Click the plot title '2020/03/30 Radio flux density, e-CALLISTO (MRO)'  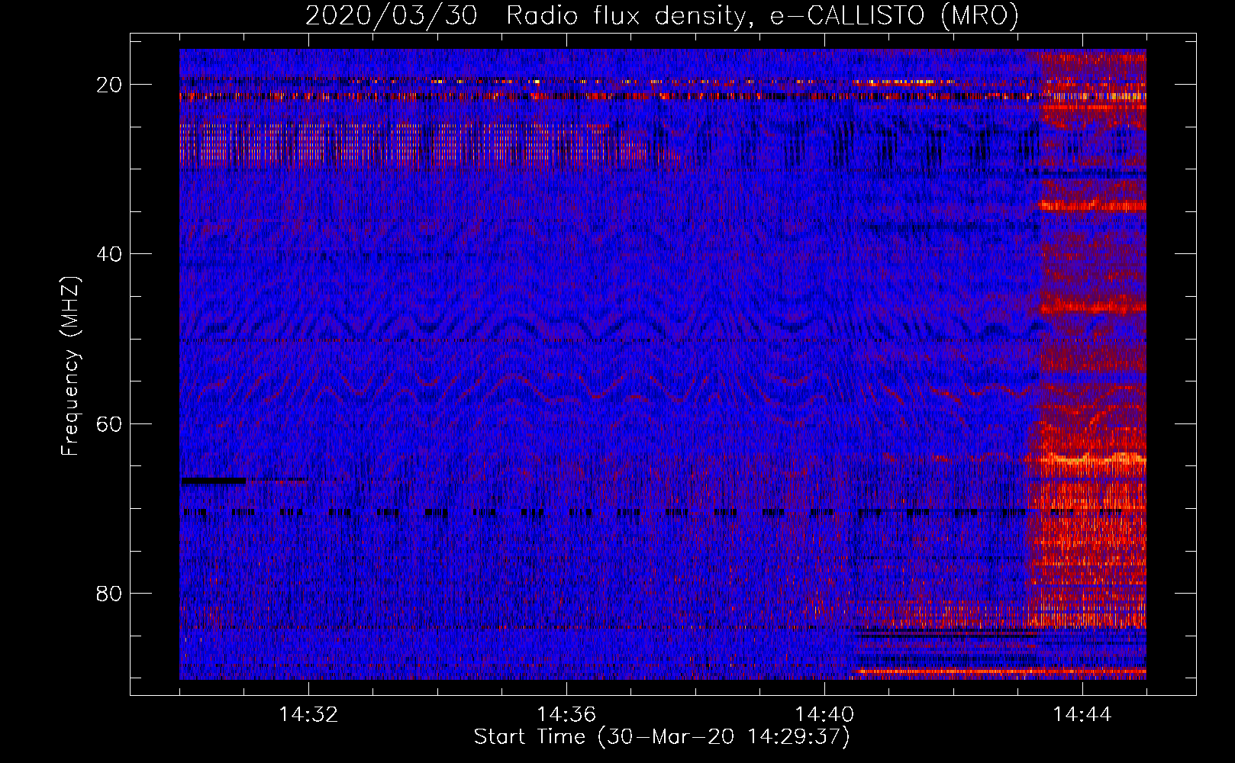(662, 16)
